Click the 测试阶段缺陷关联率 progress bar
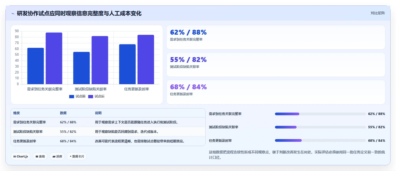 (320, 127)
